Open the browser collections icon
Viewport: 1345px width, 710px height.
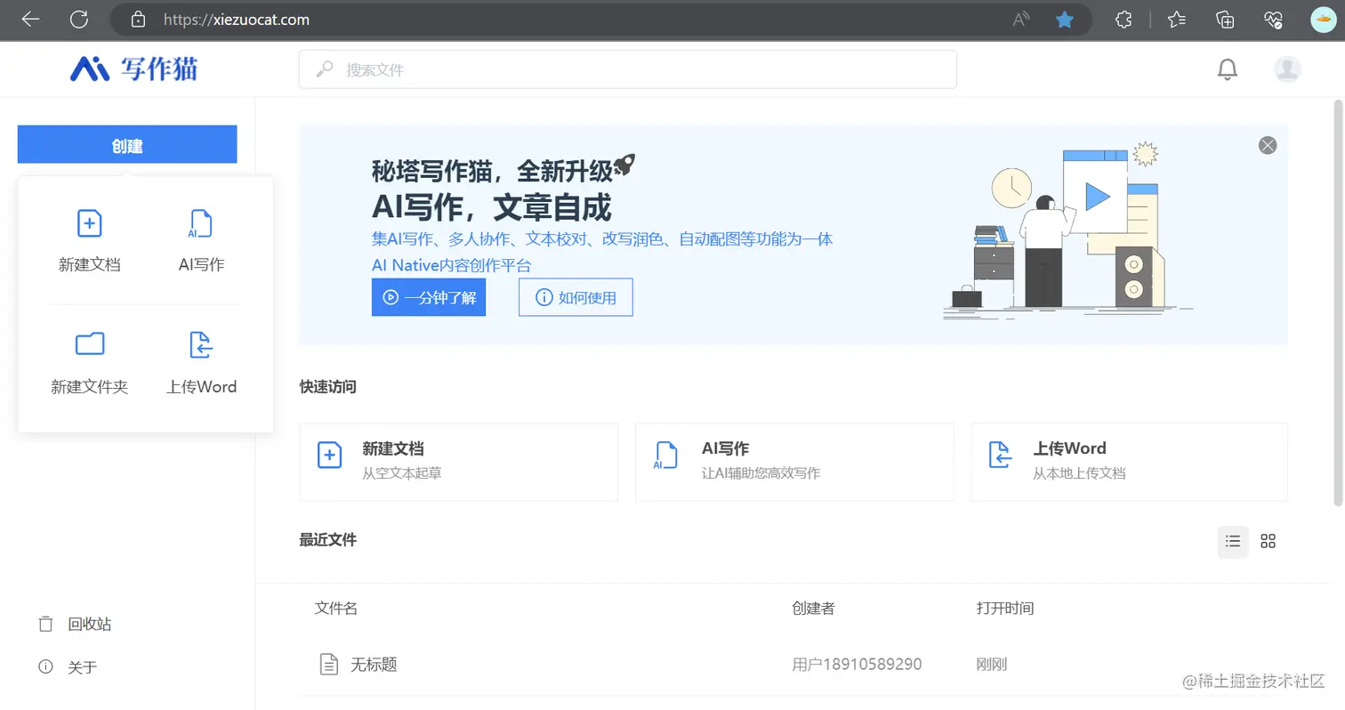point(1226,20)
